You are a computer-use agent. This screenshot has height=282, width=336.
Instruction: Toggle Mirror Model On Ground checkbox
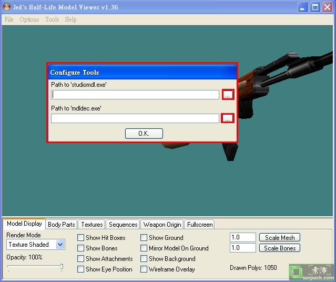144,248
